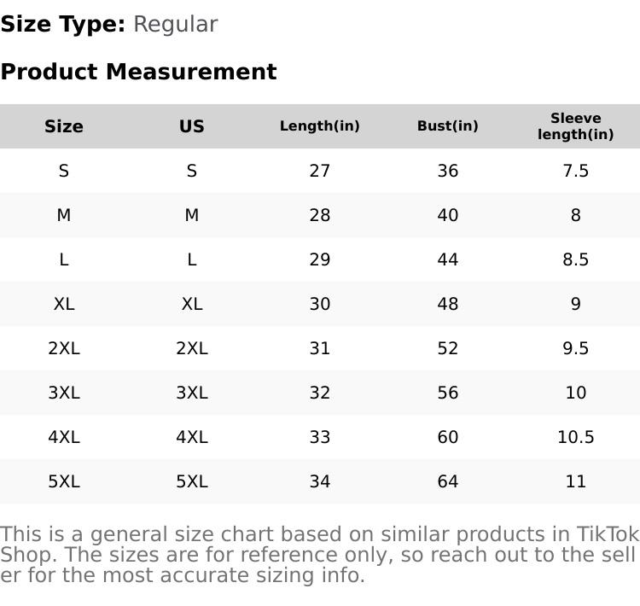Click the Length(in) column header
This screenshot has width=640, height=606.
[x=320, y=126]
